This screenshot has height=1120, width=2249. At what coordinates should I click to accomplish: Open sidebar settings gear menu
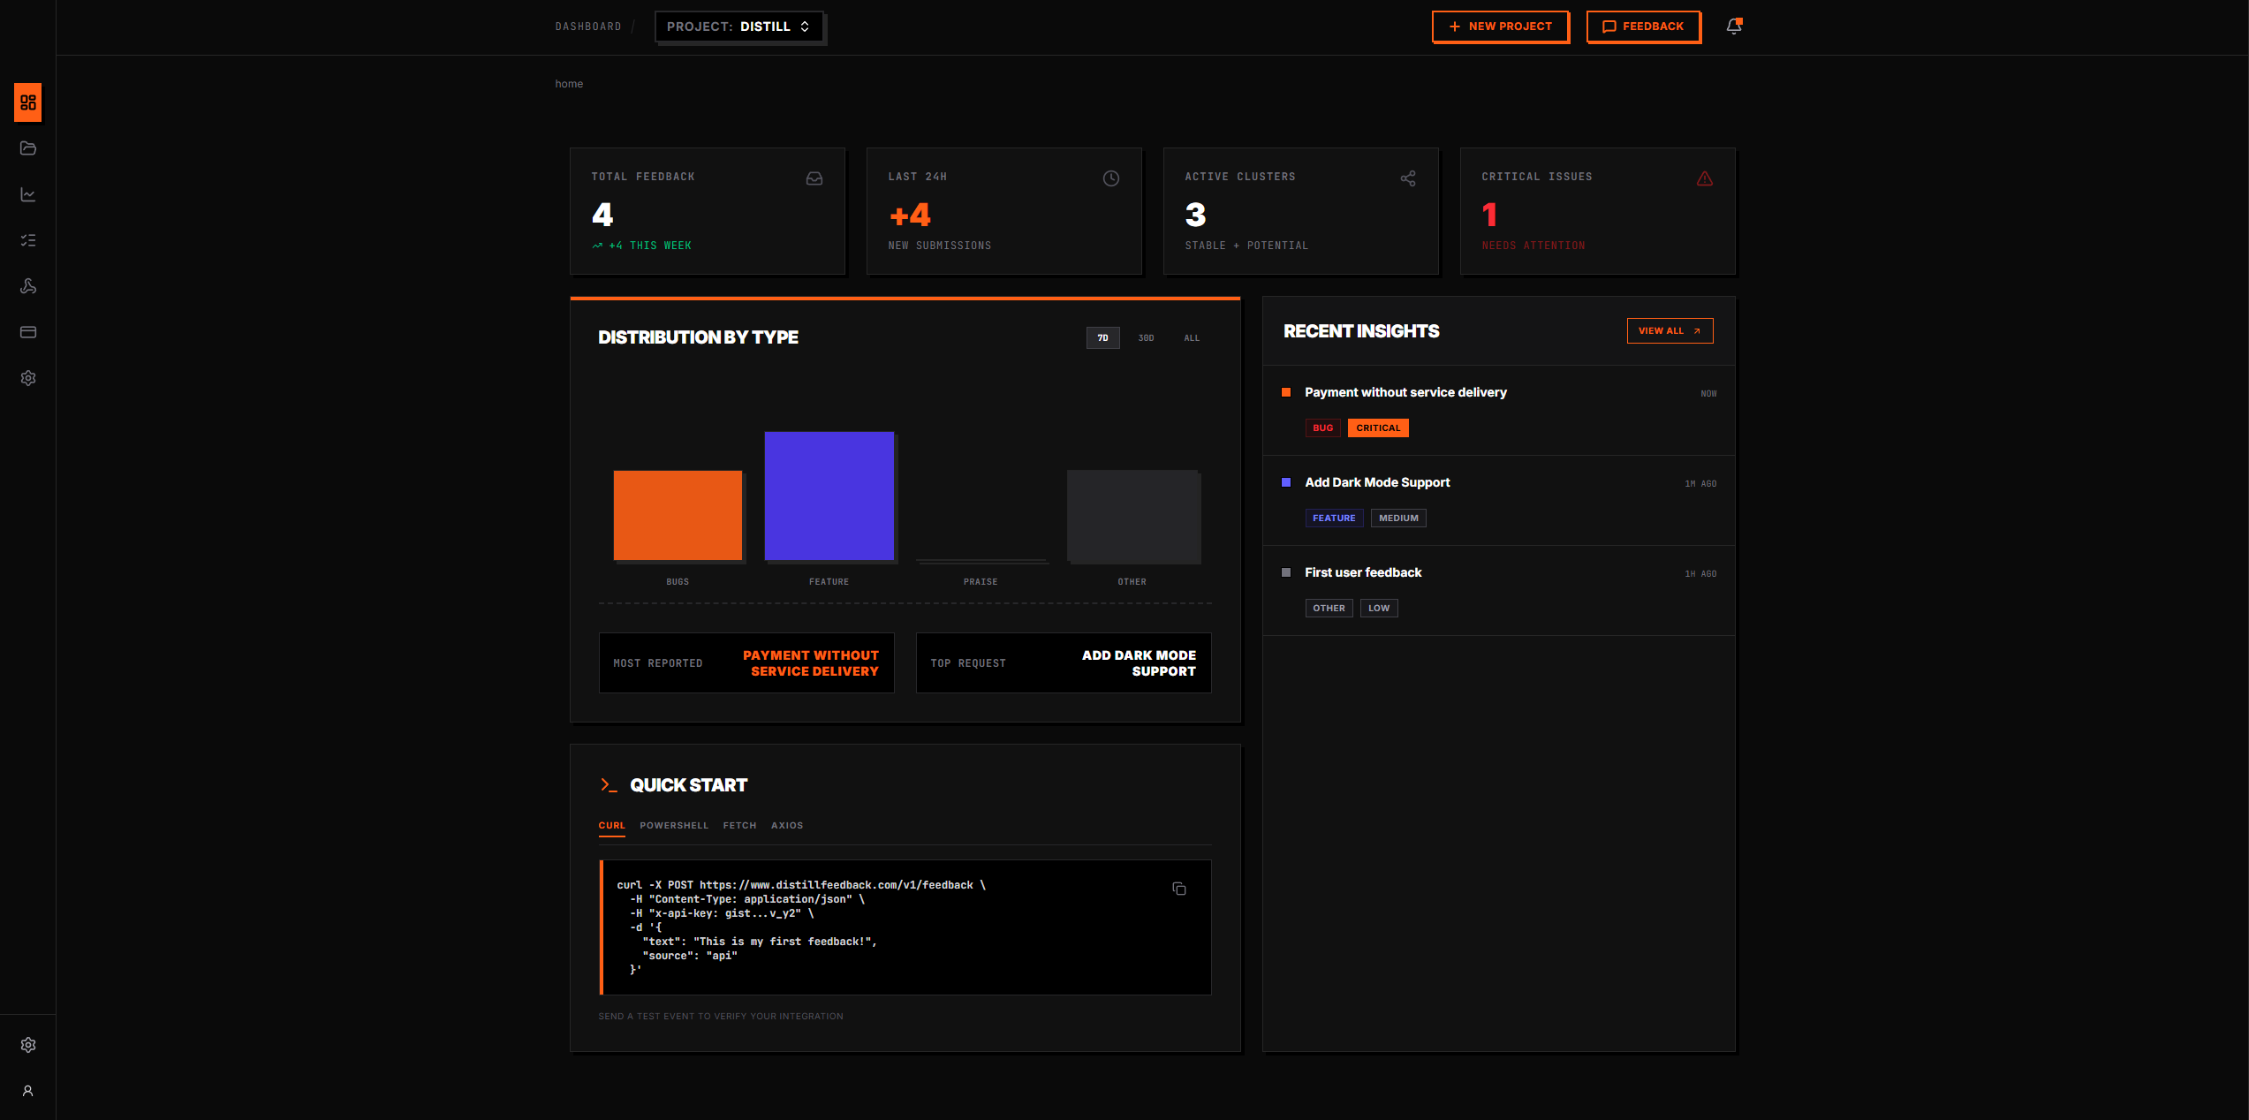click(27, 378)
